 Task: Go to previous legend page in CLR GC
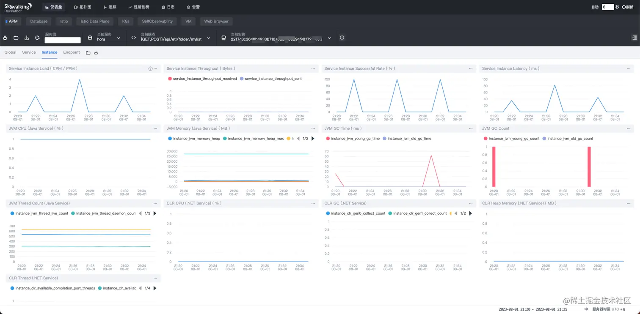point(456,213)
